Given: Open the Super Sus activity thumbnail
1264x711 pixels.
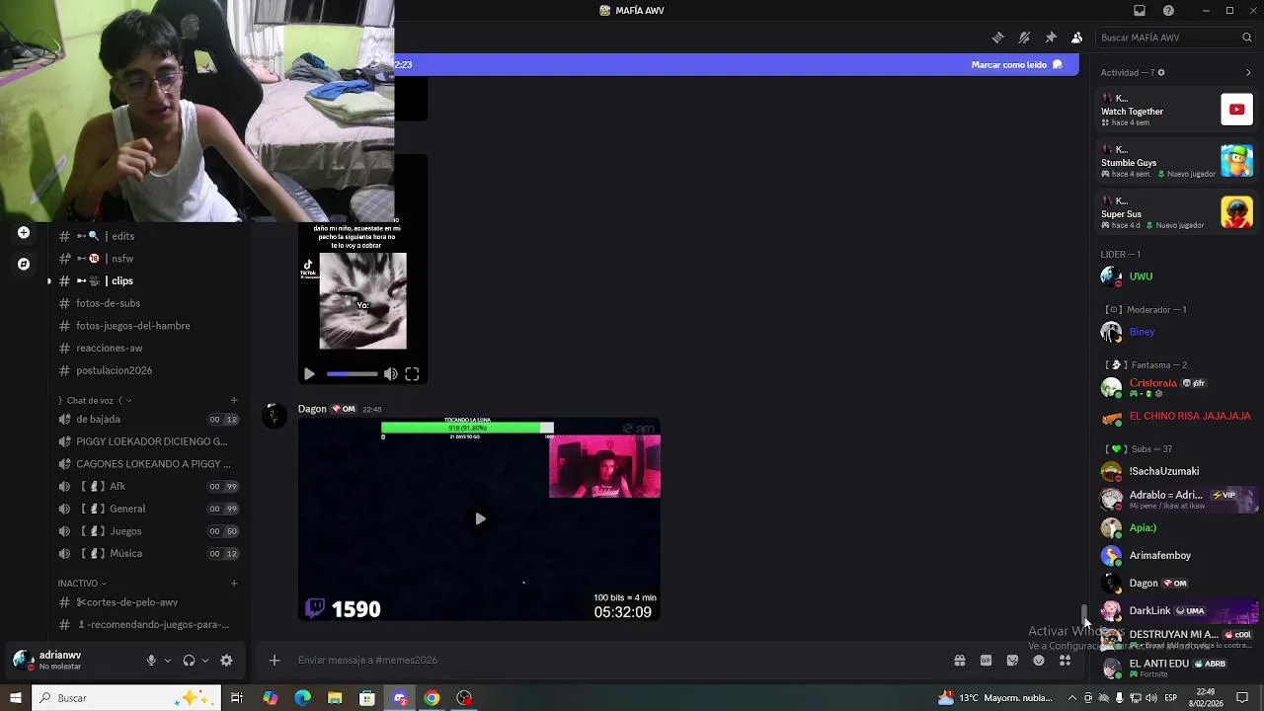Looking at the screenshot, I should click(1236, 212).
